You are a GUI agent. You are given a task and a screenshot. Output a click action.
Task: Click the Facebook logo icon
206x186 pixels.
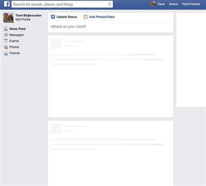tap(7, 4)
